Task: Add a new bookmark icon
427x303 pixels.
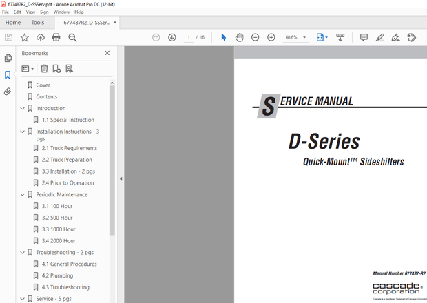Action: (56, 69)
